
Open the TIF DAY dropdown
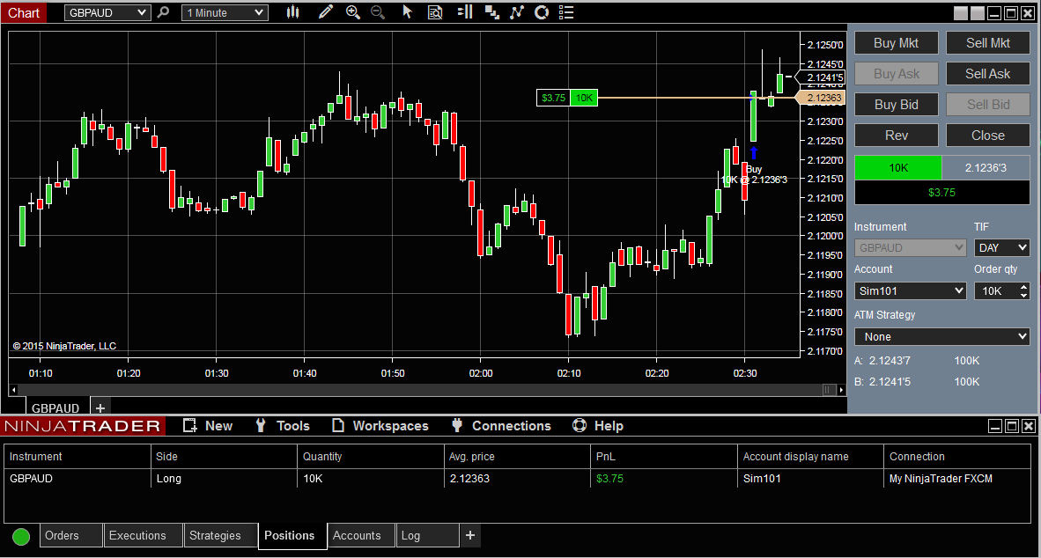pyautogui.click(x=1002, y=247)
